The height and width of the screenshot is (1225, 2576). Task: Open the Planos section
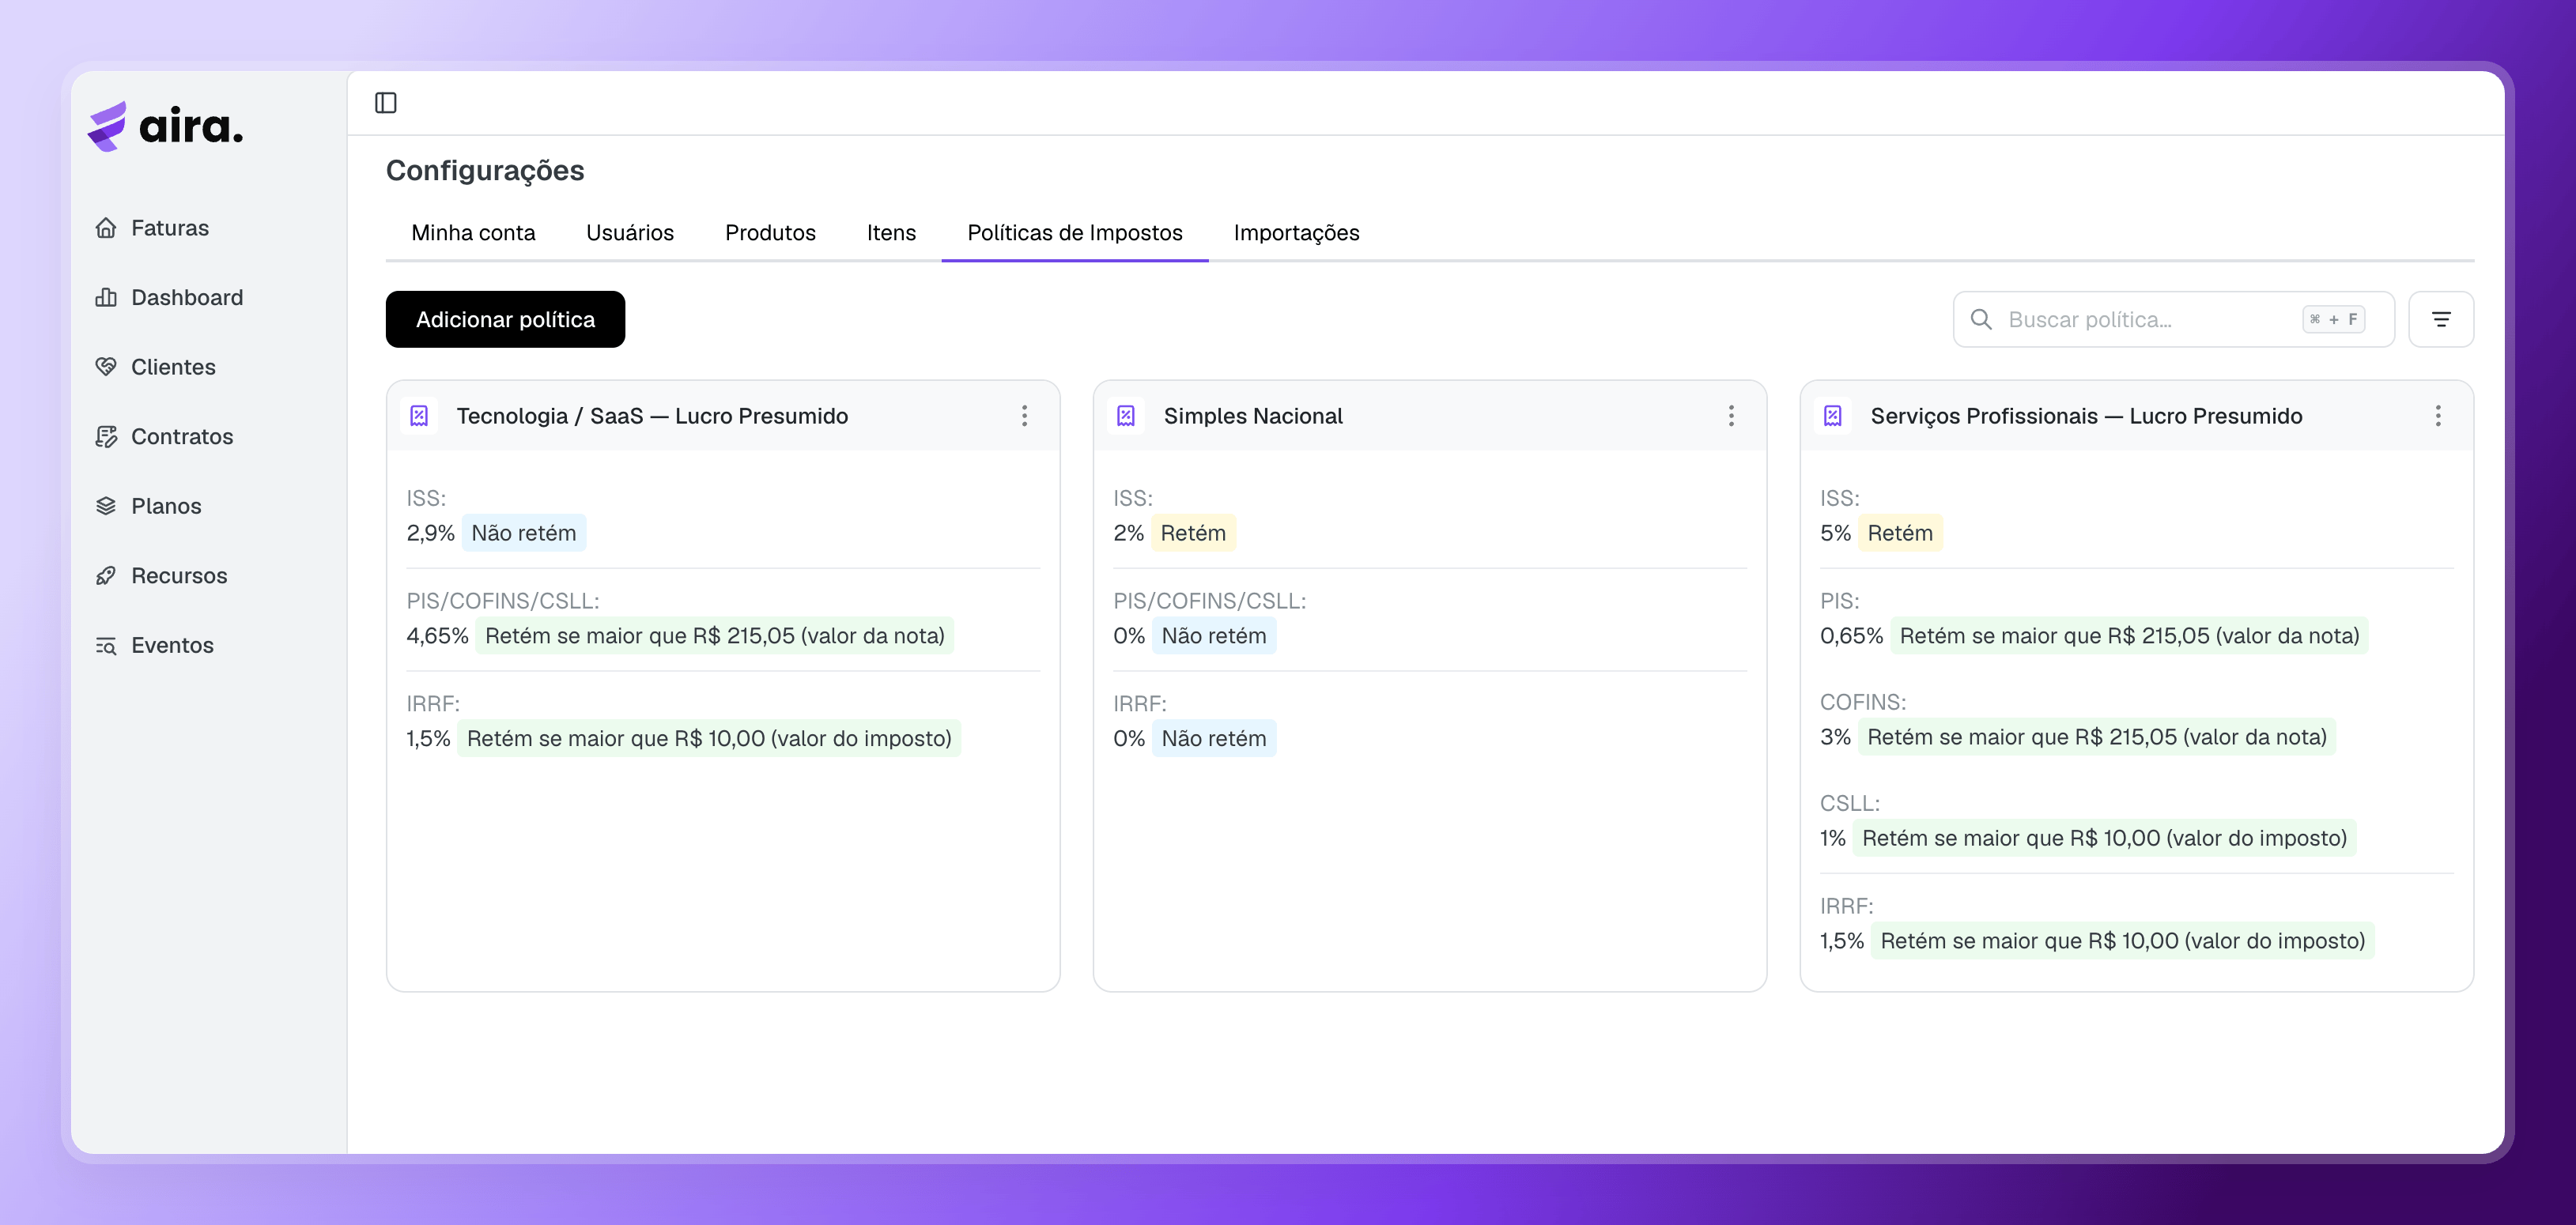pyautogui.click(x=166, y=506)
